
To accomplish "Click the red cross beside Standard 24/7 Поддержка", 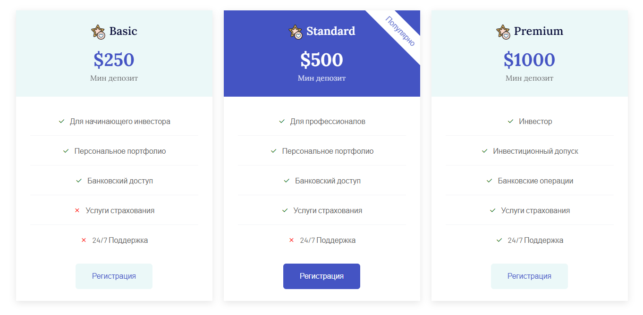I will click(292, 240).
